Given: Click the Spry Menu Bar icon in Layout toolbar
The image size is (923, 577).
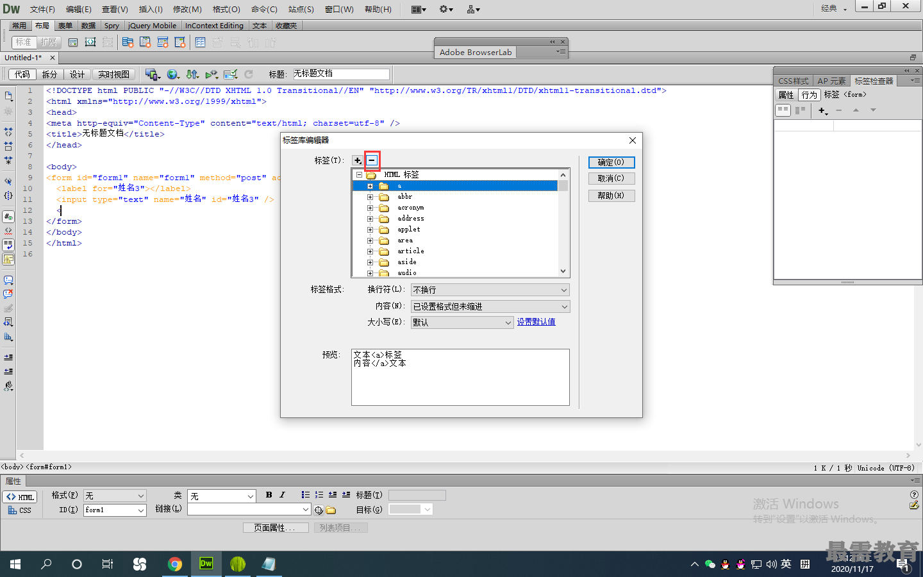Looking at the screenshot, I should point(128,42).
